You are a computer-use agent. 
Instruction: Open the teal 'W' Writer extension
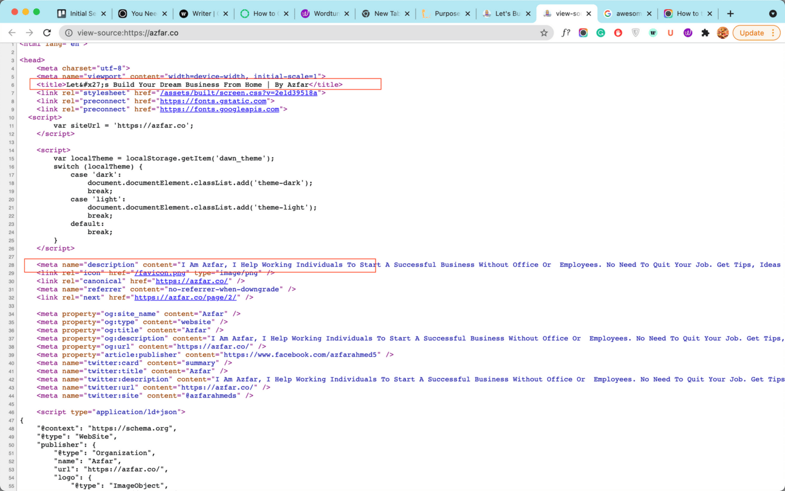pos(653,33)
